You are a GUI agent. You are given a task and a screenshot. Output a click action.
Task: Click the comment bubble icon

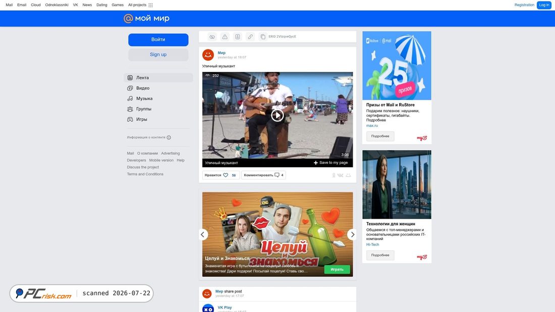277,175
